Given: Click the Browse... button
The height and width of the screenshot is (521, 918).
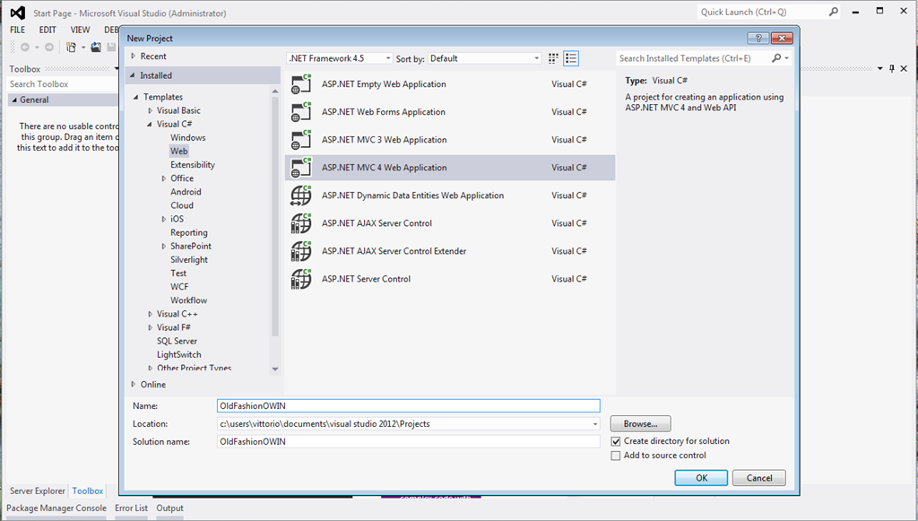Looking at the screenshot, I should [x=640, y=424].
